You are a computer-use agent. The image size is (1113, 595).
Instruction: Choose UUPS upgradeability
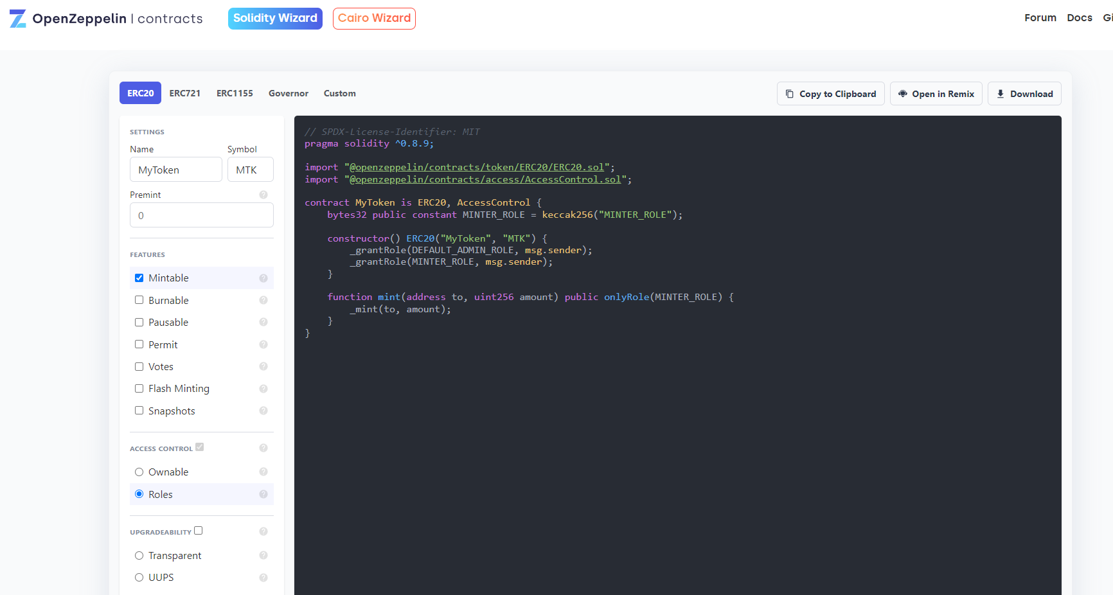pos(139,577)
